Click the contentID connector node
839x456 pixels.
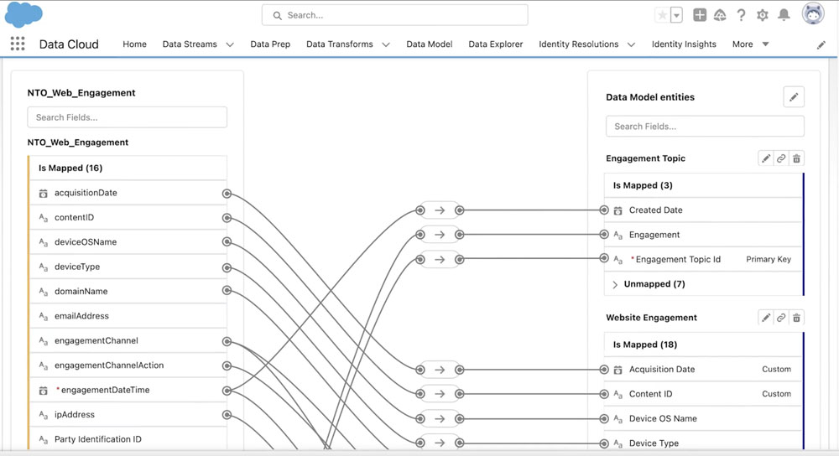coord(227,218)
